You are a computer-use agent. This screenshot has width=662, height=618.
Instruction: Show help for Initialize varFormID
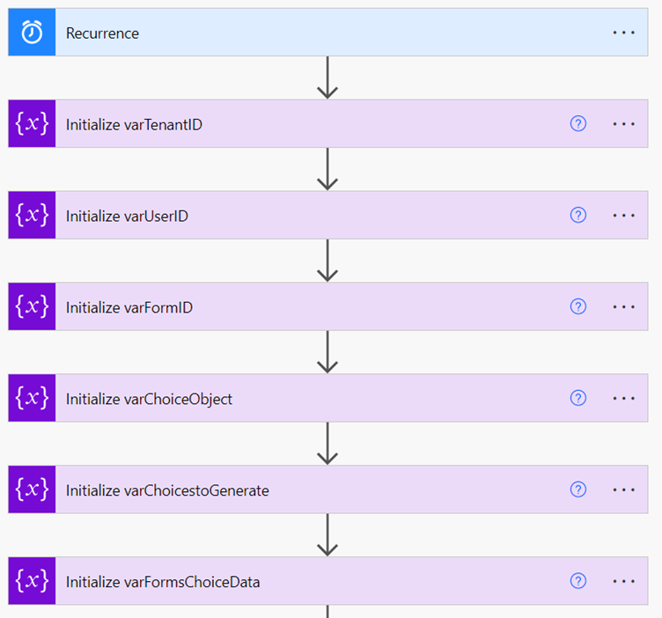click(x=578, y=306)
